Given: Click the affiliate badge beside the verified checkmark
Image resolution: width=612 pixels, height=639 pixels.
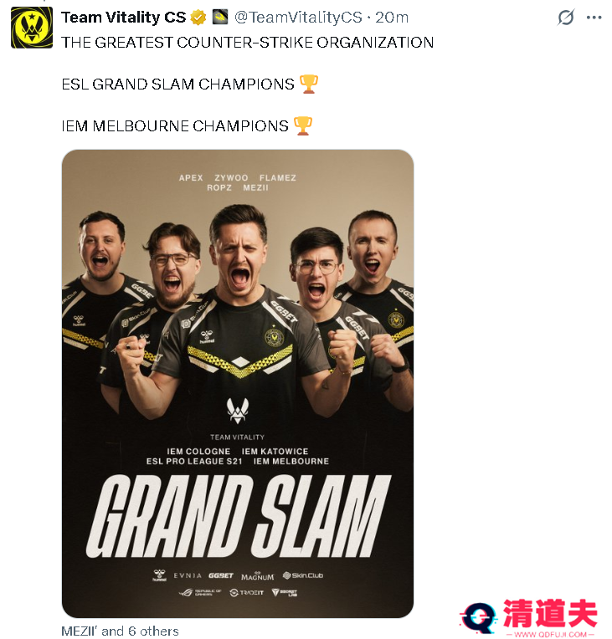Looking at the screenshot, I should pos(220,17).
